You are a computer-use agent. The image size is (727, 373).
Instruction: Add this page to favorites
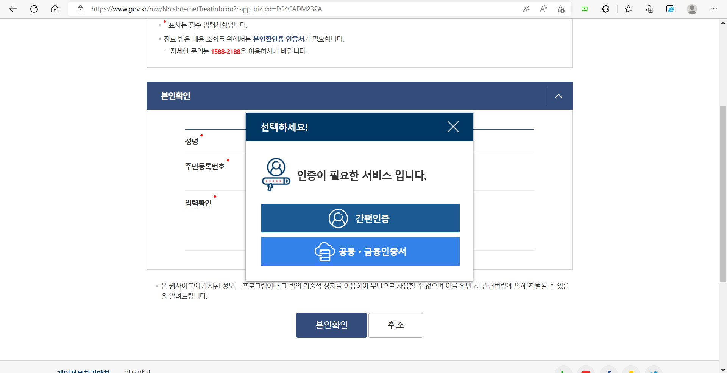[x=561, y=9]
